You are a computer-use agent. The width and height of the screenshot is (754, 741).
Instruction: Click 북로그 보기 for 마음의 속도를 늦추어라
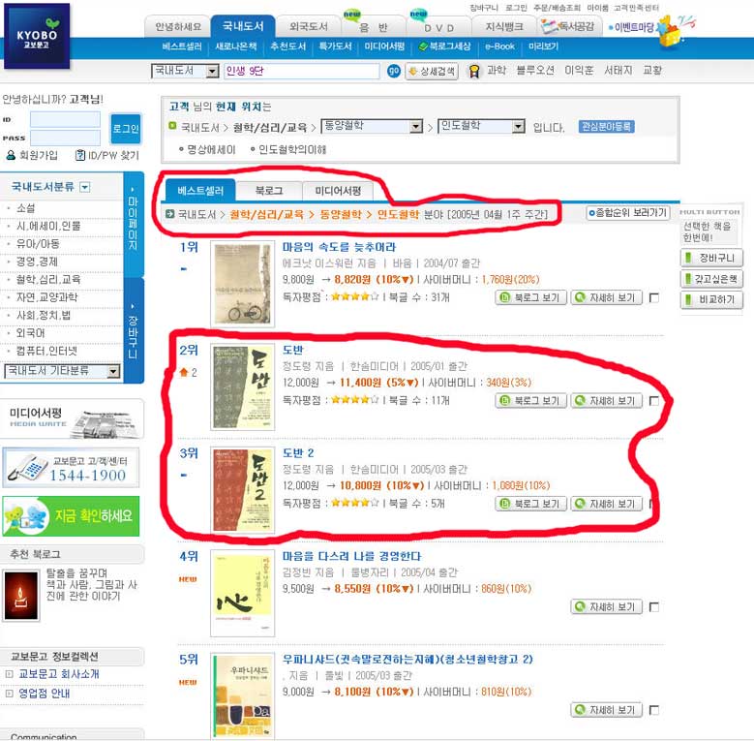530,297
